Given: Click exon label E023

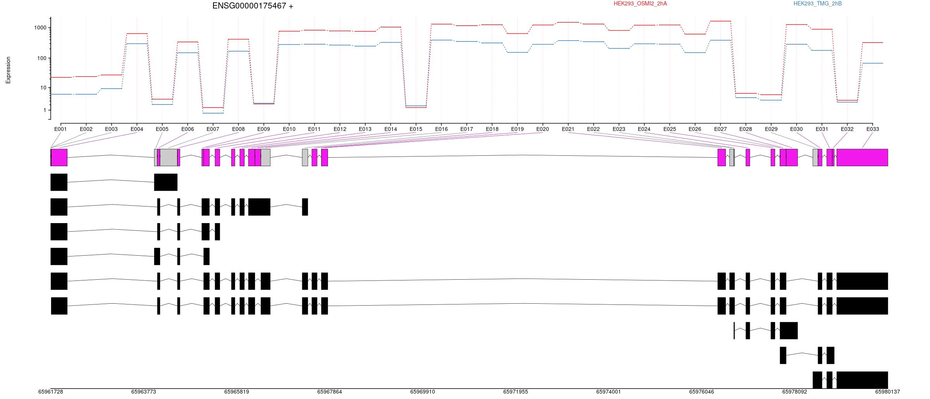Looking at the screenshot, I should [619, 129].
